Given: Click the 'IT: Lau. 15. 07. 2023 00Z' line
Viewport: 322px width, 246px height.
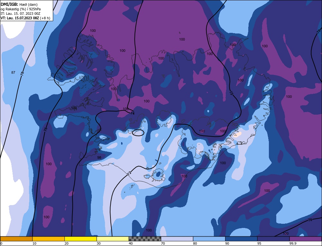Looking at the screenshot, I should point(21,14).
